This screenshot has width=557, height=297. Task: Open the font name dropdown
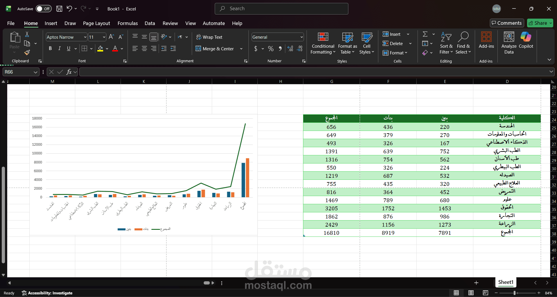coord(85,37)
